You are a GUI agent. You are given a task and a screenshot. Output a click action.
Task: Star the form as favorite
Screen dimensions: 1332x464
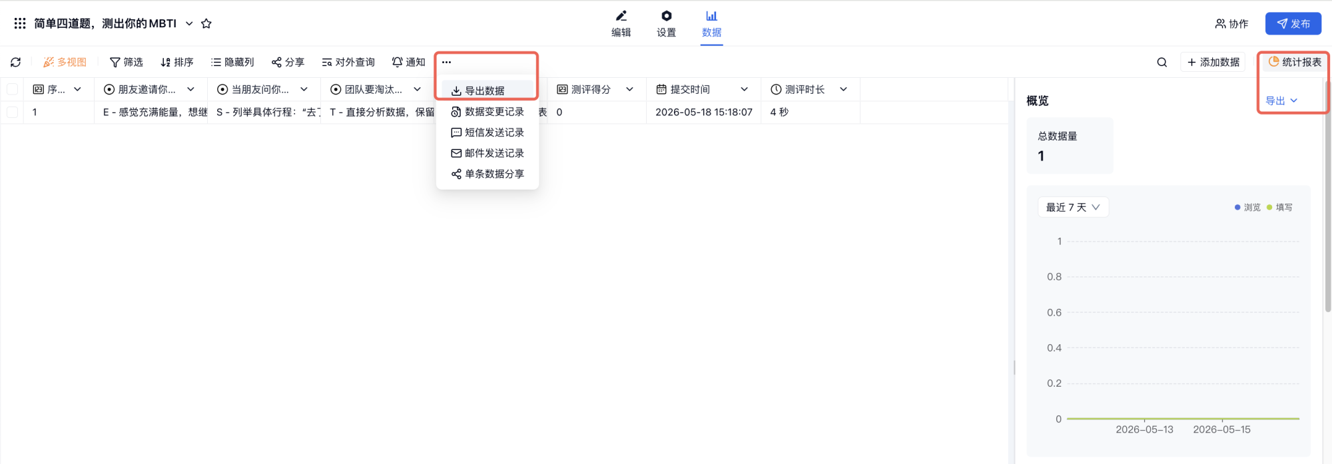tap(206, 23)
